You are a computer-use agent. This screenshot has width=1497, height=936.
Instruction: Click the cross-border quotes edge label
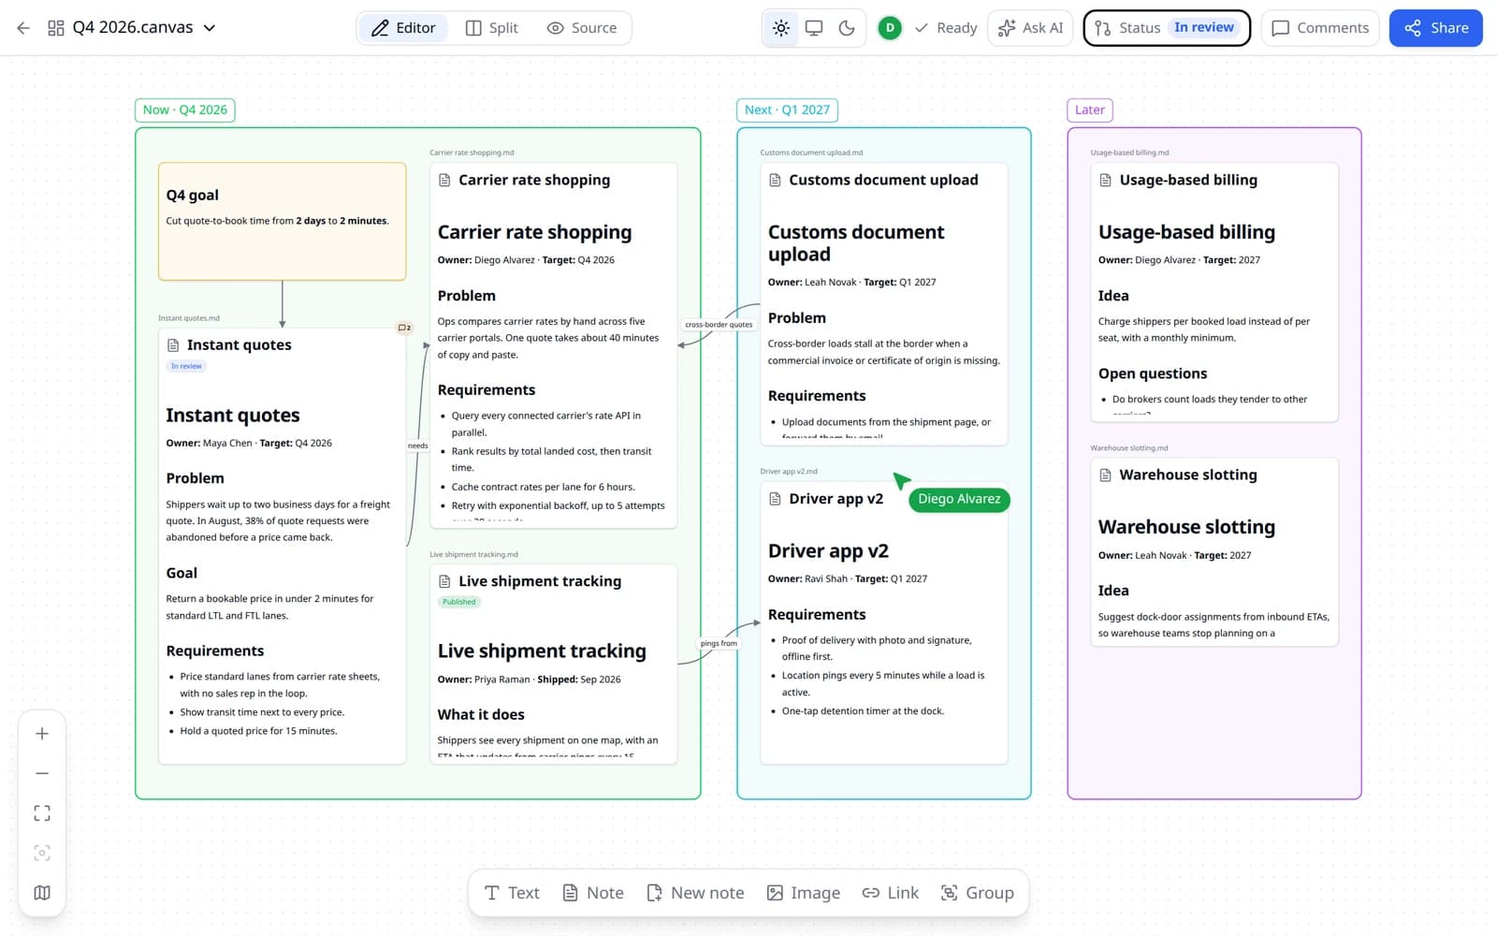point(719,325)
